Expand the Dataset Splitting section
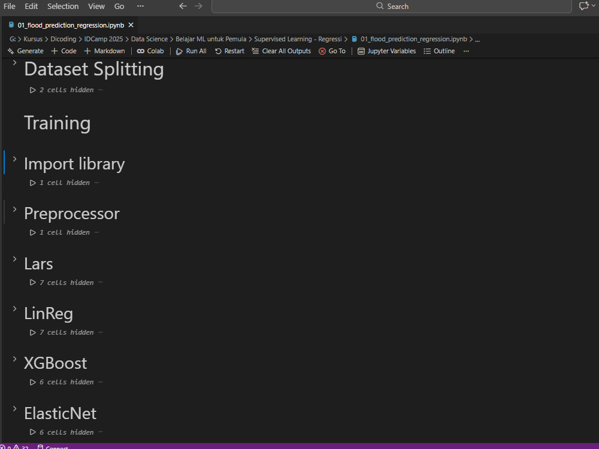599x449 pixels. coord(14,62)
